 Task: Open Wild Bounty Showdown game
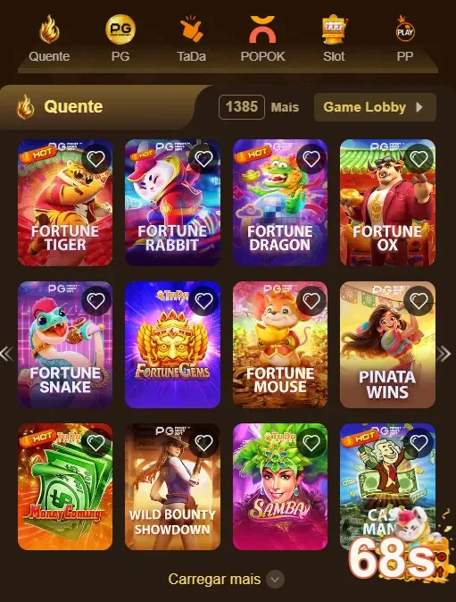coord(172,487)
